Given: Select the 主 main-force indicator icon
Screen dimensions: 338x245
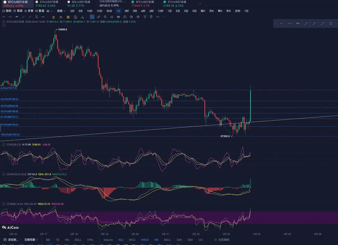Looking at the screenshot, I should [53, 17].
